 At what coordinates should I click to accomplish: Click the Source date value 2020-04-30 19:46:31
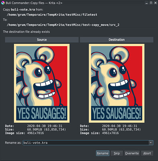tap(45, 126)
